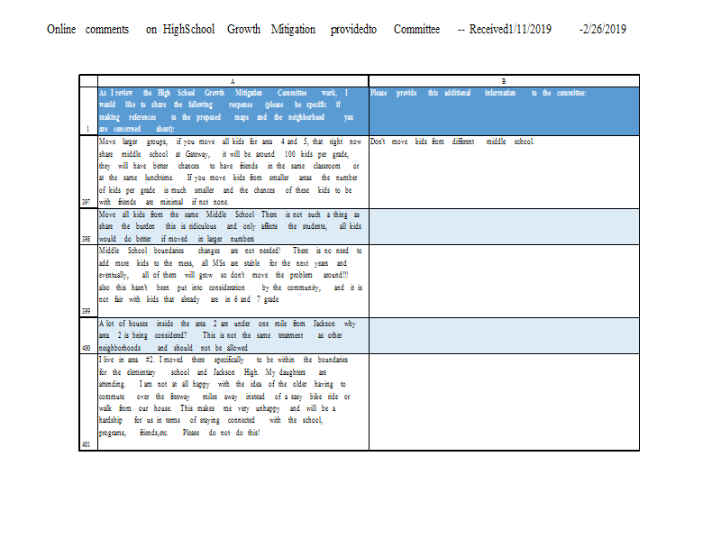Click empty column B cell in row 401
Viewport: 721px width, 557px height.
coord(504,402)
